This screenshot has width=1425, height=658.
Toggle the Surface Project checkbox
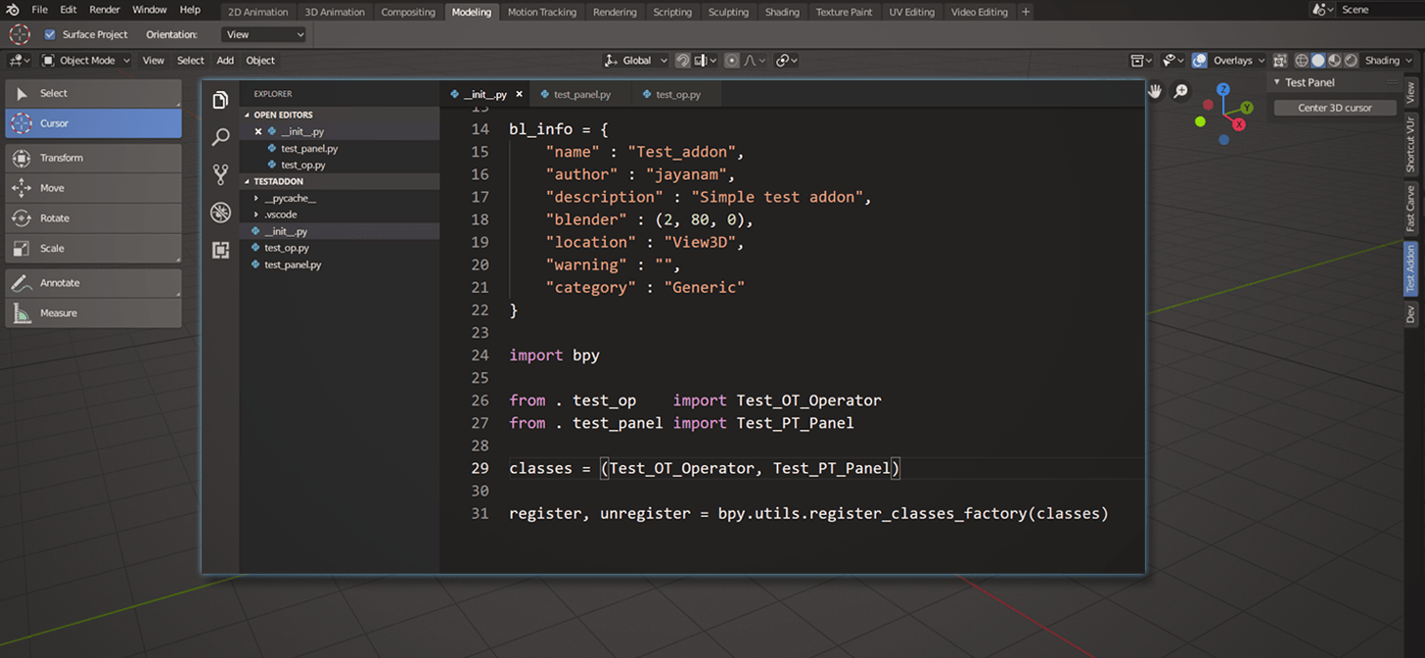pos(49,33)
